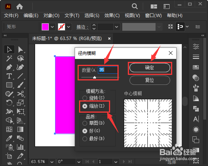Image resolution: width=208 pixels, height=166 pixels.
Task: Click the blur amount slider handle
Action: [95, 77]
